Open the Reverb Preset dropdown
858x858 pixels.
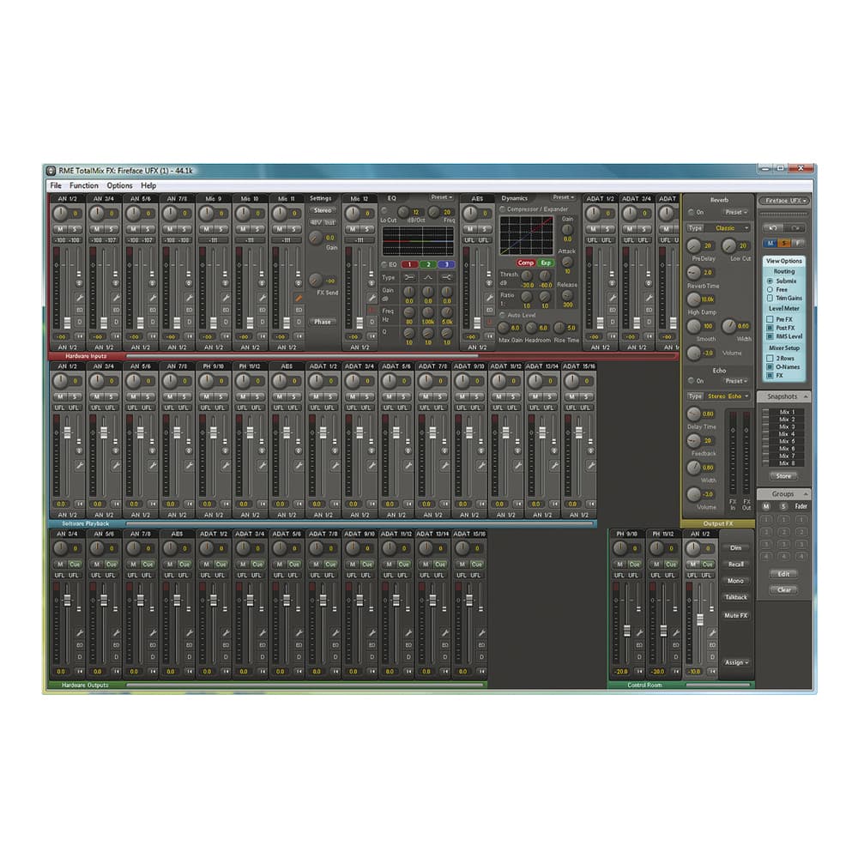pyautogui.click(x=735, y=212)
